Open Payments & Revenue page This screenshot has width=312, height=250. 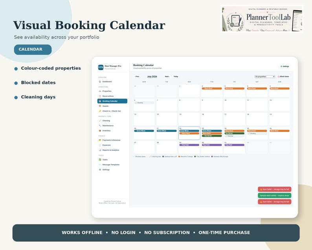(x=112, y=140)
